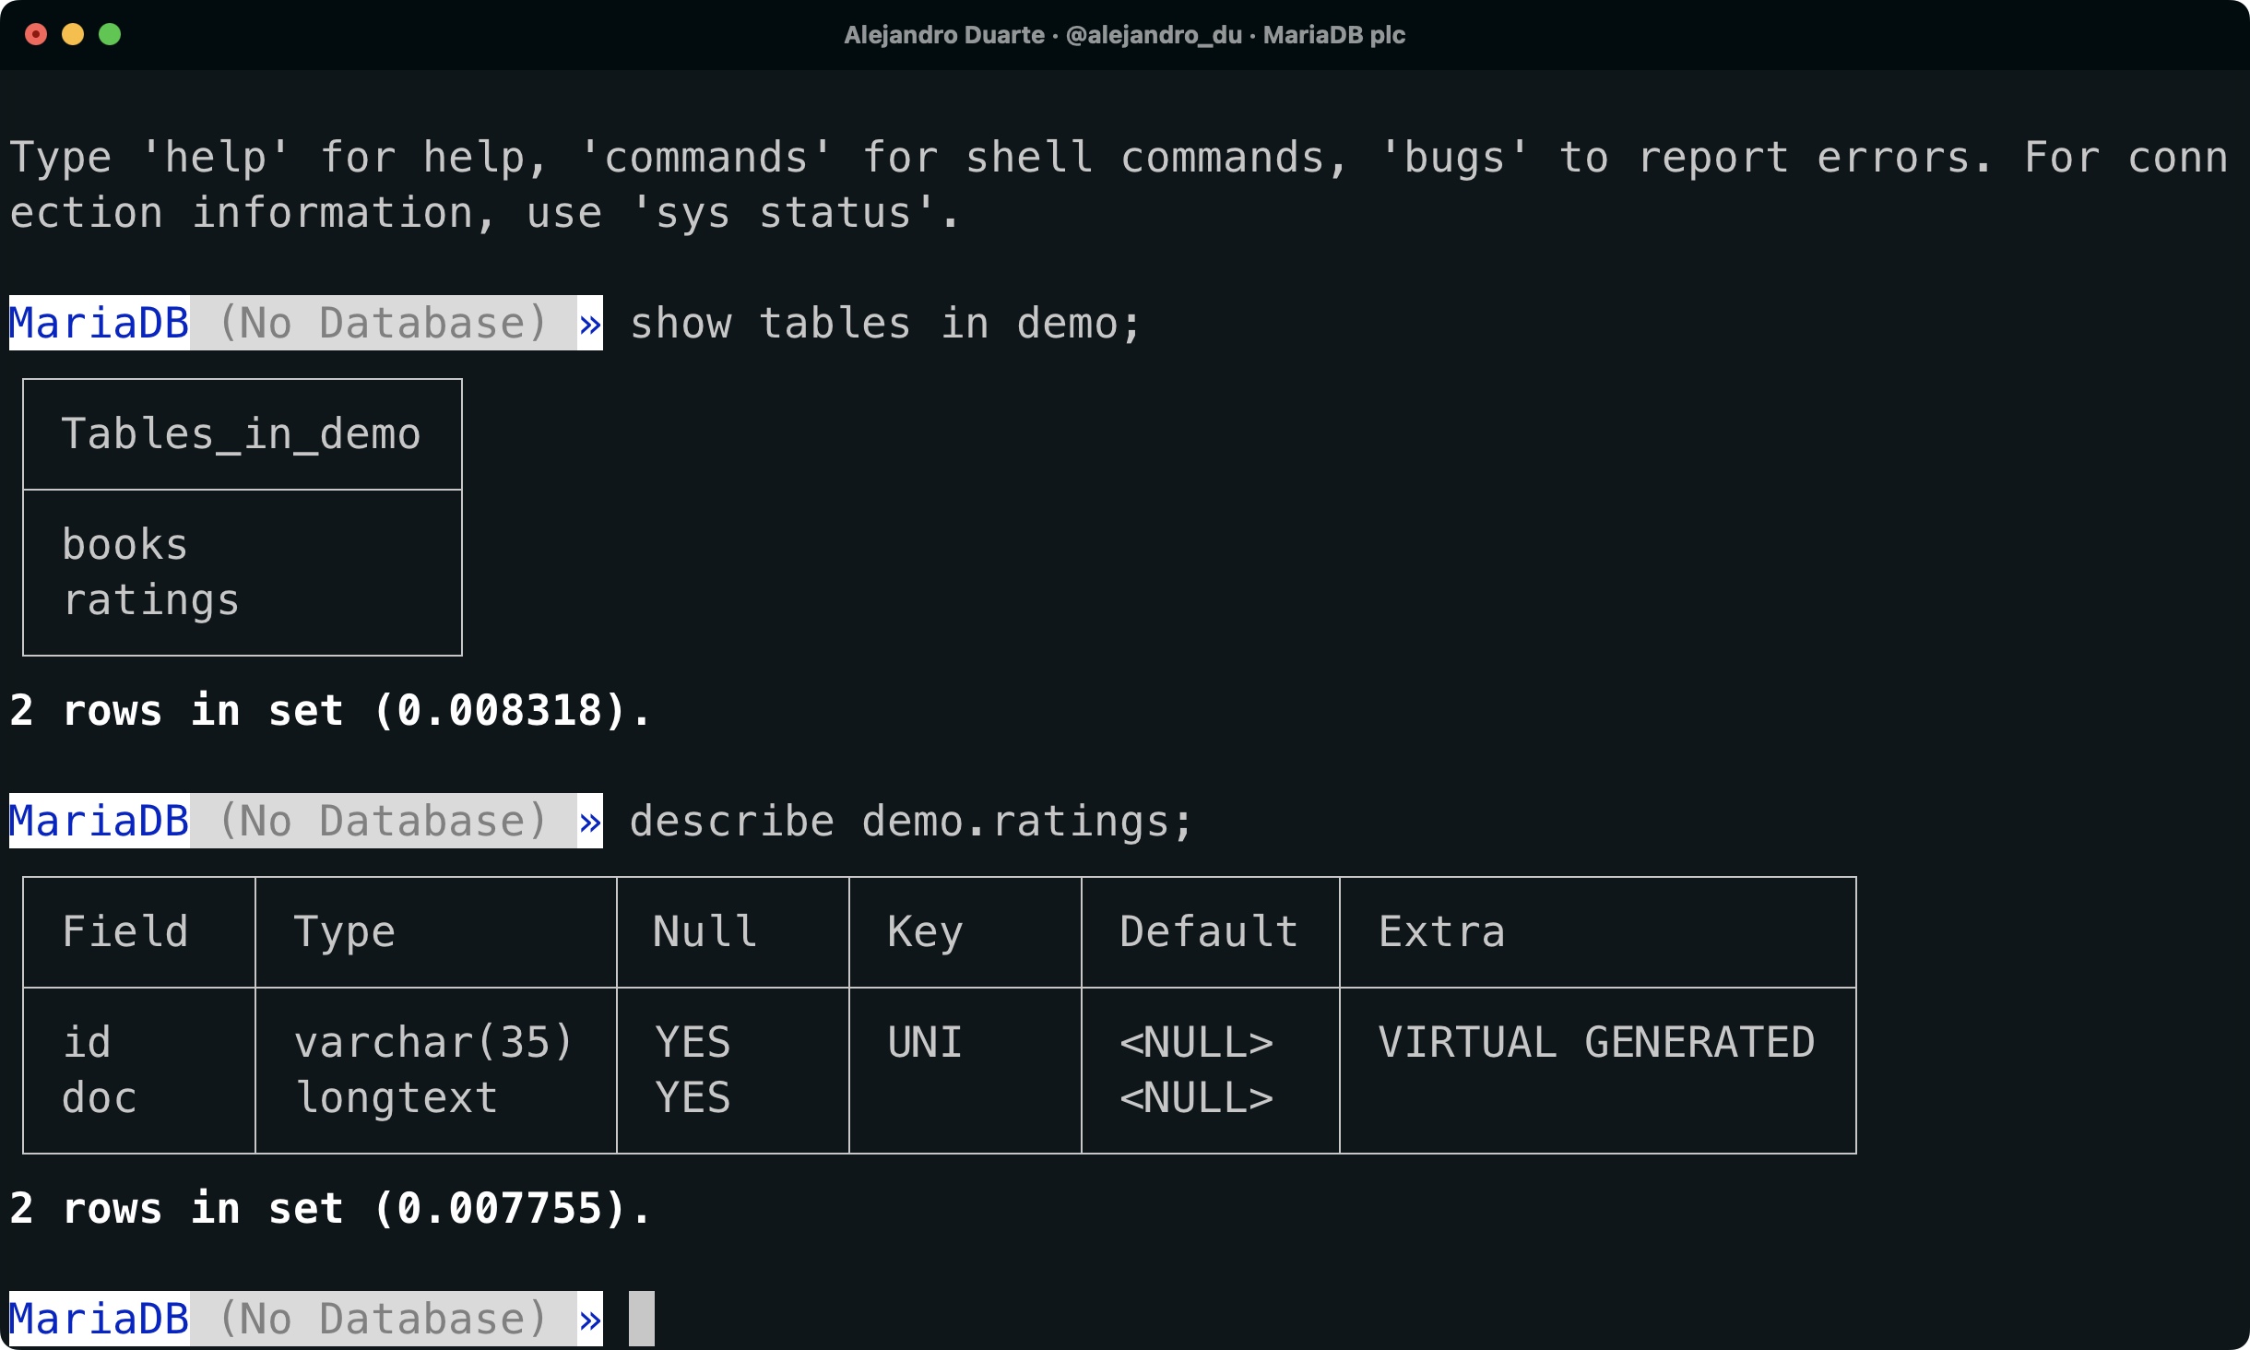
Task: Select the 'Tables_in_demo' column header
Action: pos(241,434)
